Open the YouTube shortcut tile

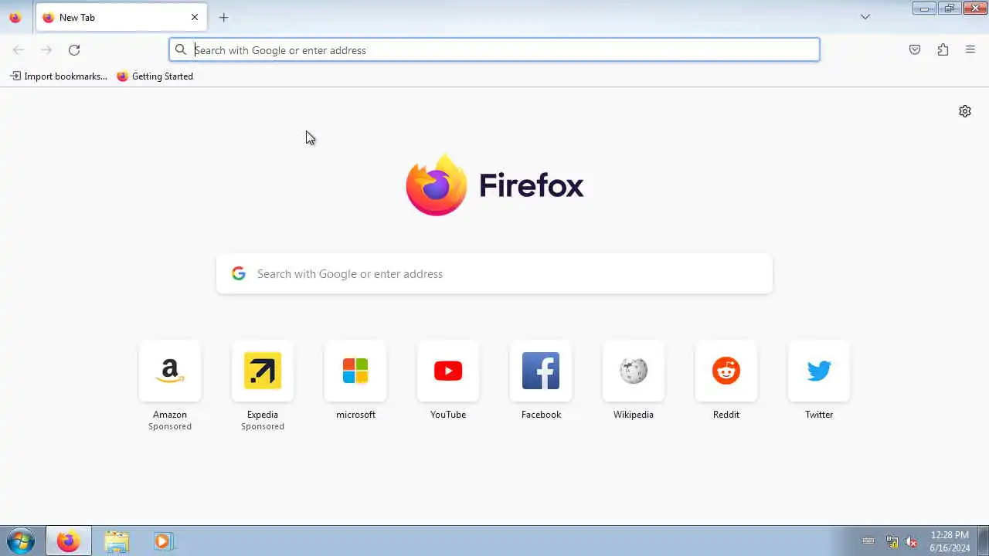pyautogui.click(x=448, y=371)
